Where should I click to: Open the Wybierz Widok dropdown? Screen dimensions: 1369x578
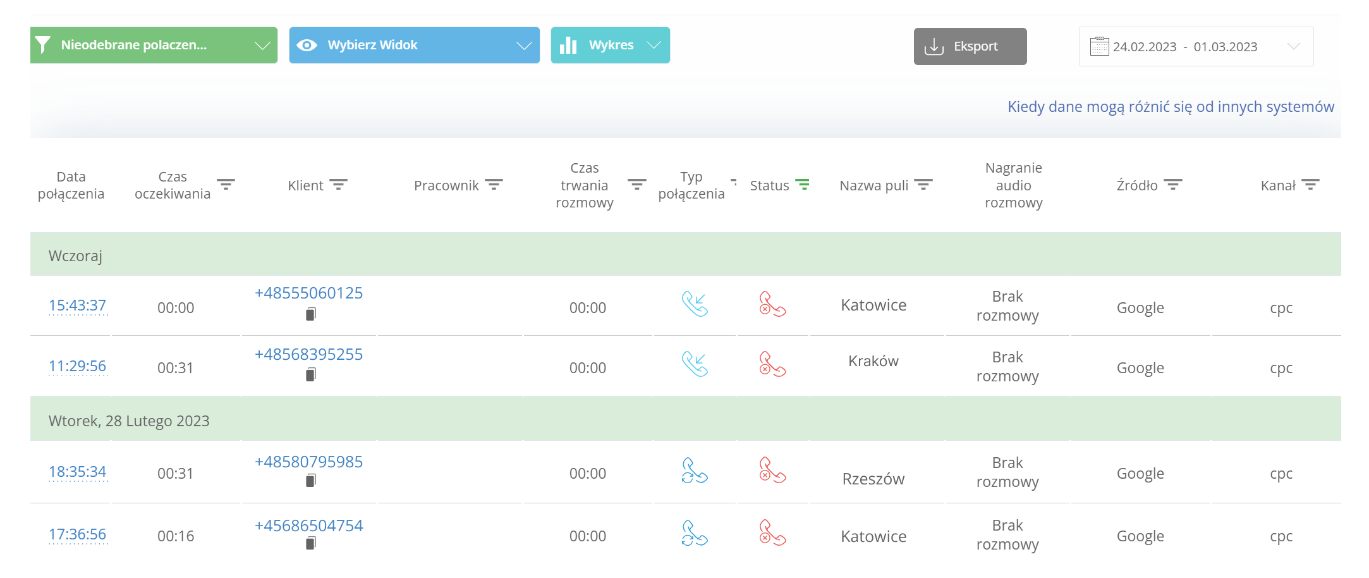414,45
